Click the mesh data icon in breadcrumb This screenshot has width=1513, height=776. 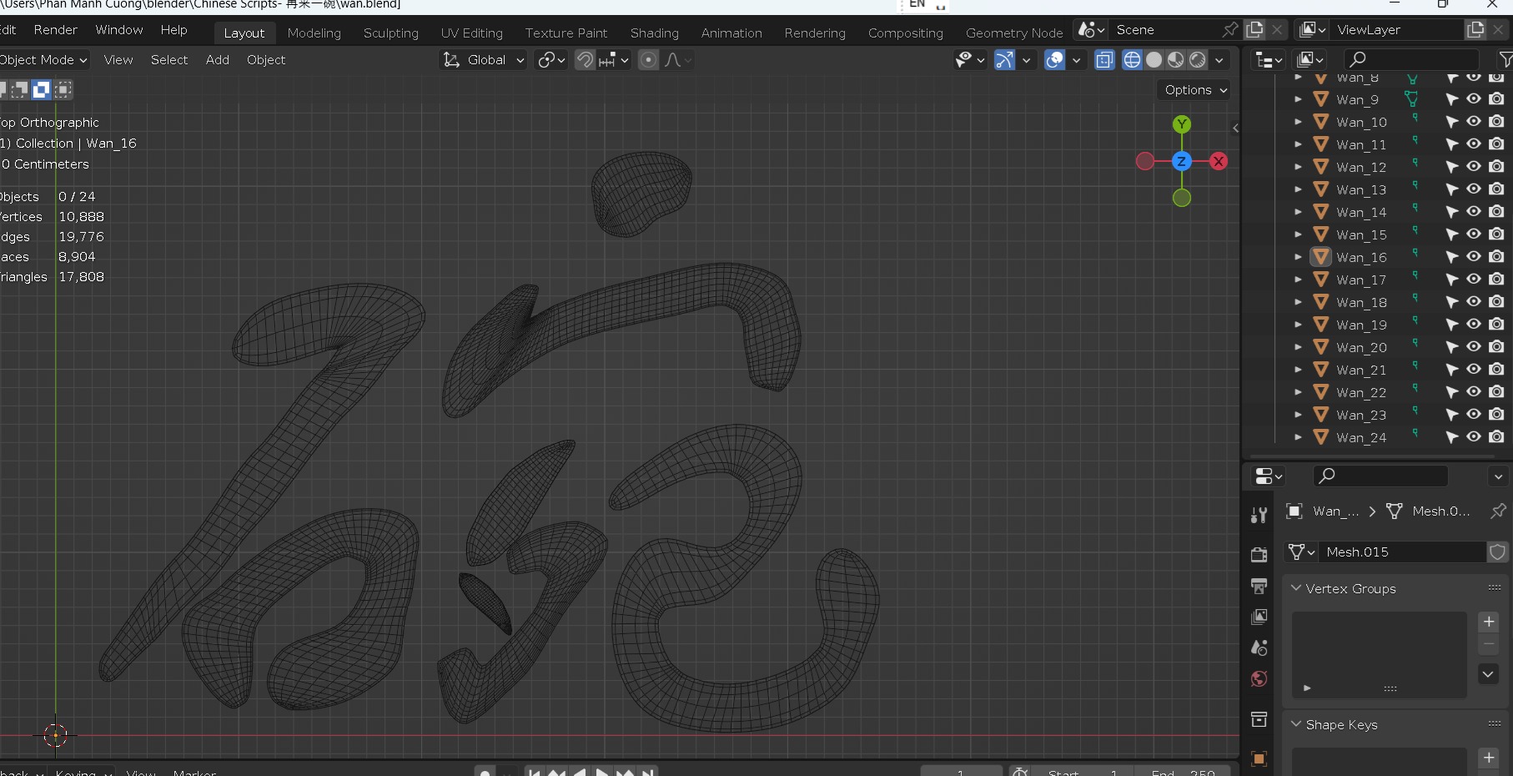(x=1395, y=511)
